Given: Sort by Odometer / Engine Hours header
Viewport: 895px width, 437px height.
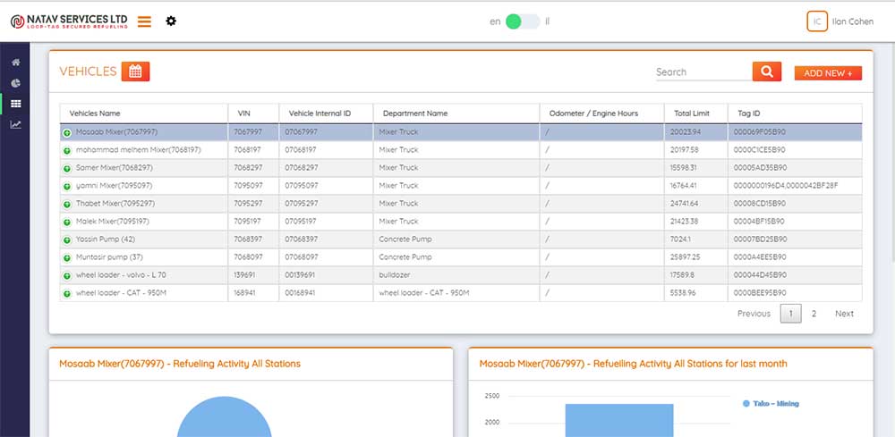Looking at the screenshot, I should tap(602, 113).
